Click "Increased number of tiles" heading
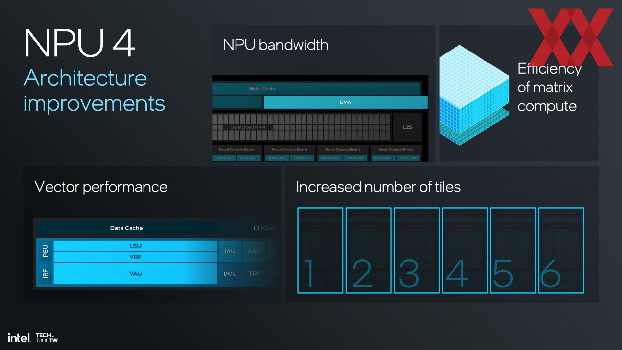The width and height of the screenshot is (622, 350). pos(378,187)
